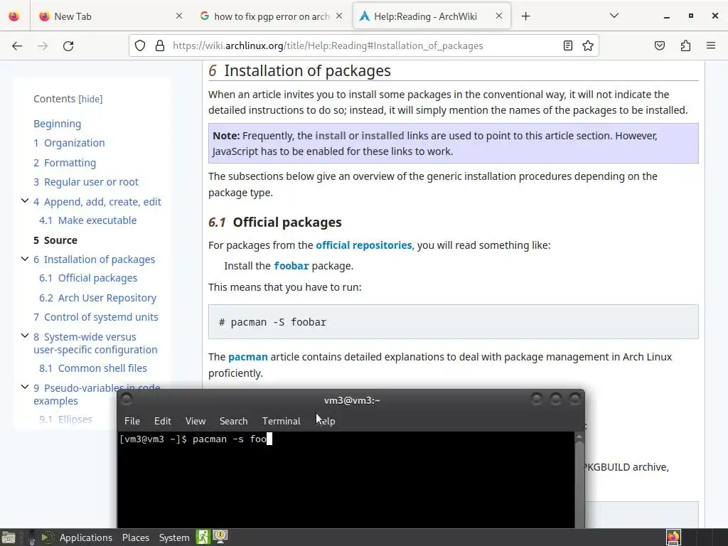Bookmark this page with the star icon

point(588,45)
